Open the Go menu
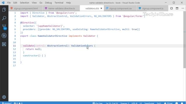Viewport: 186px width, 104px height. click(41, 3)
